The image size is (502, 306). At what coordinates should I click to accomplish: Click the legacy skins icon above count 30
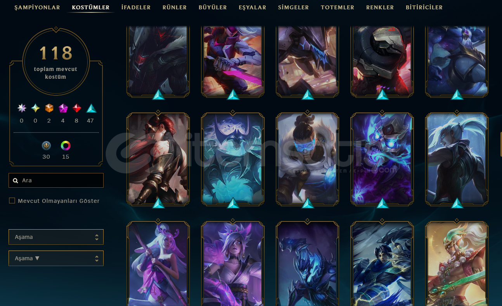pyautogui.click(x=46, y=146)
